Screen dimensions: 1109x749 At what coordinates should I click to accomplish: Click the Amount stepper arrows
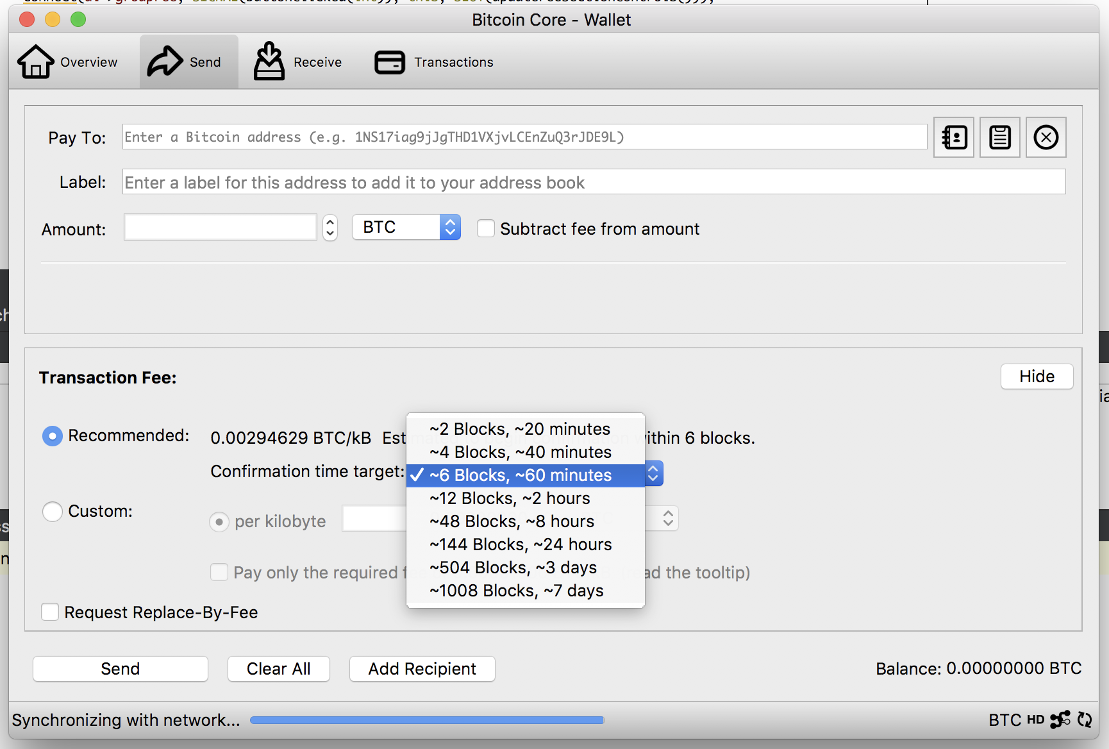[330, 228]
